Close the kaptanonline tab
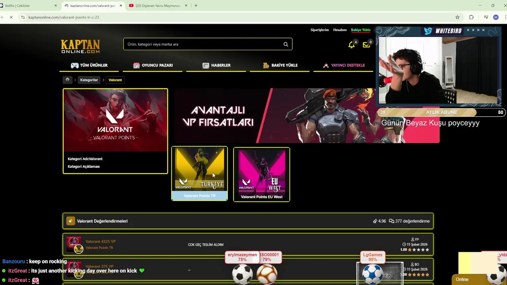Screen dimensions: 507x285 (120, 6)
